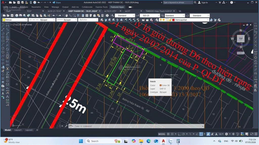
Task: Click the TOP face of the ViewCube
Action: (241, 39)
